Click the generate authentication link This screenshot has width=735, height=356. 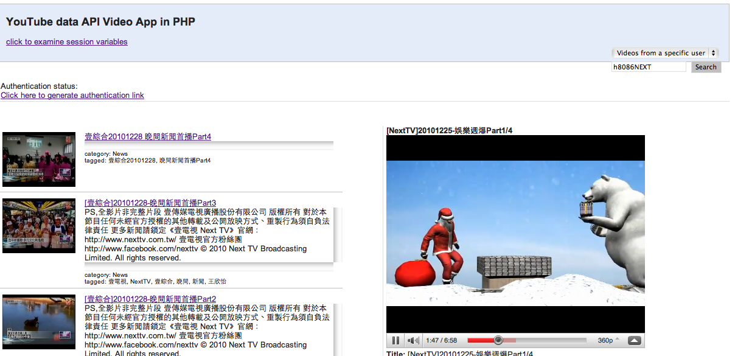[72, 96]
